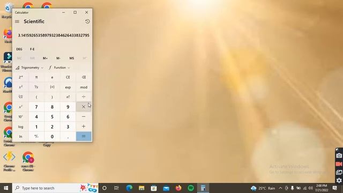Insert the pi constant
Image resolution: width=343 pixels, height=193 pixels.
[36, 77]
